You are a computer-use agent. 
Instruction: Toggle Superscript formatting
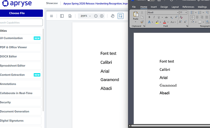[176, 17]
